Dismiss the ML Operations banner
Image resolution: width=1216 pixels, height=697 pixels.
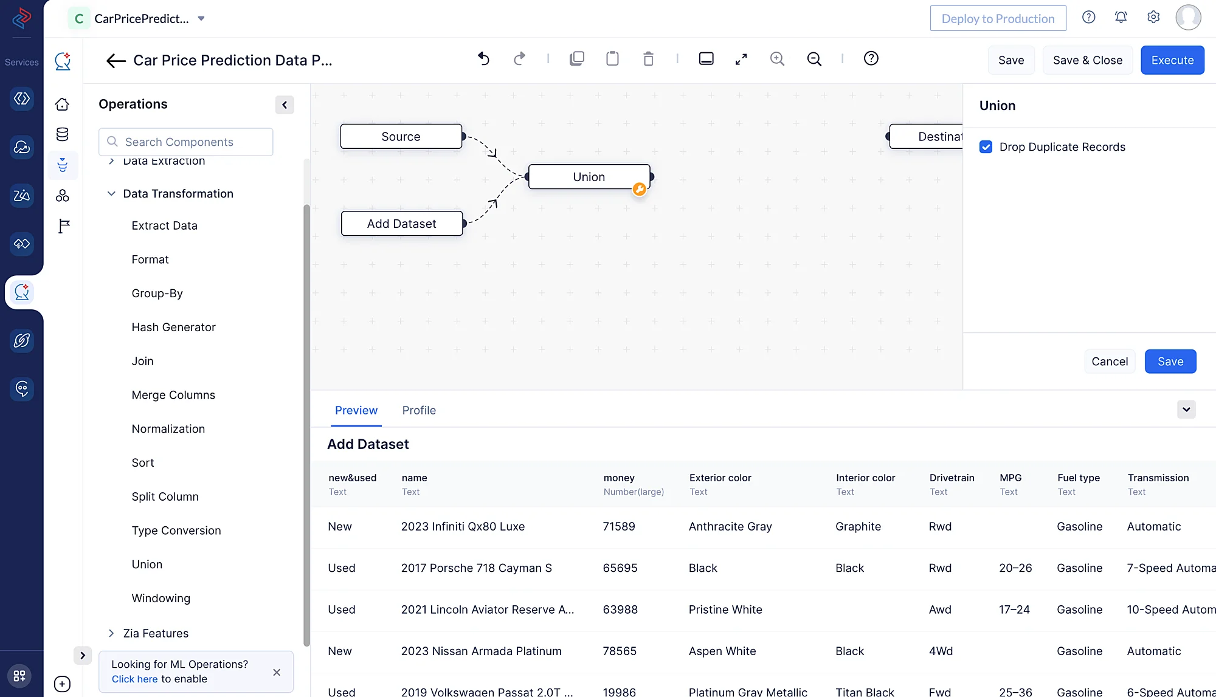coord(277,672)
